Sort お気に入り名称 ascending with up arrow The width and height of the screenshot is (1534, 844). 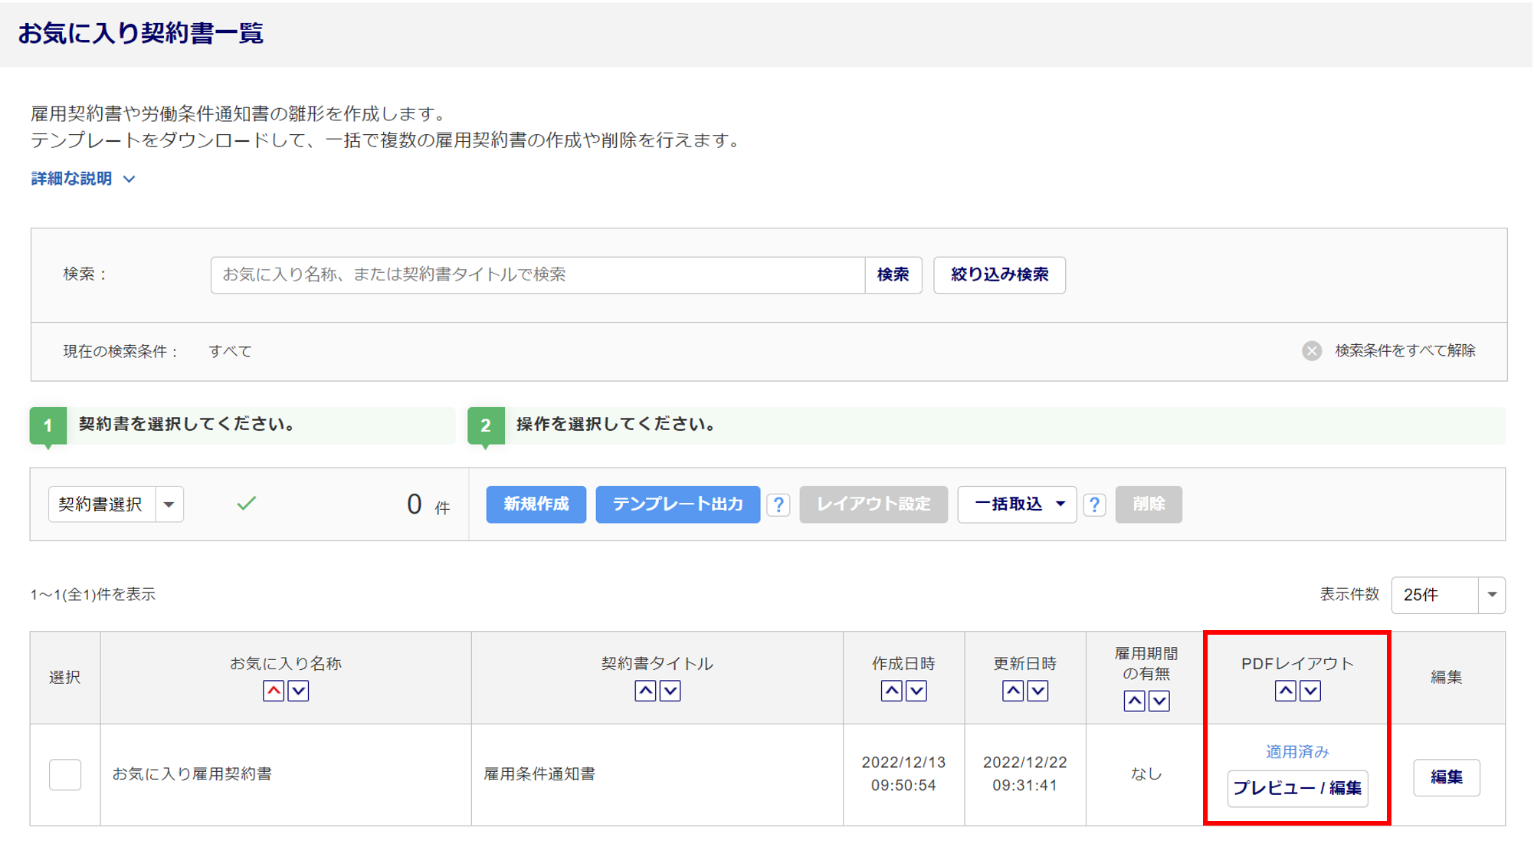(x=274, y=691)
